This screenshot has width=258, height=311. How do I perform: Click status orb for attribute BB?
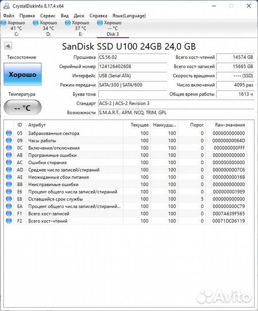(x=9, y=184)
